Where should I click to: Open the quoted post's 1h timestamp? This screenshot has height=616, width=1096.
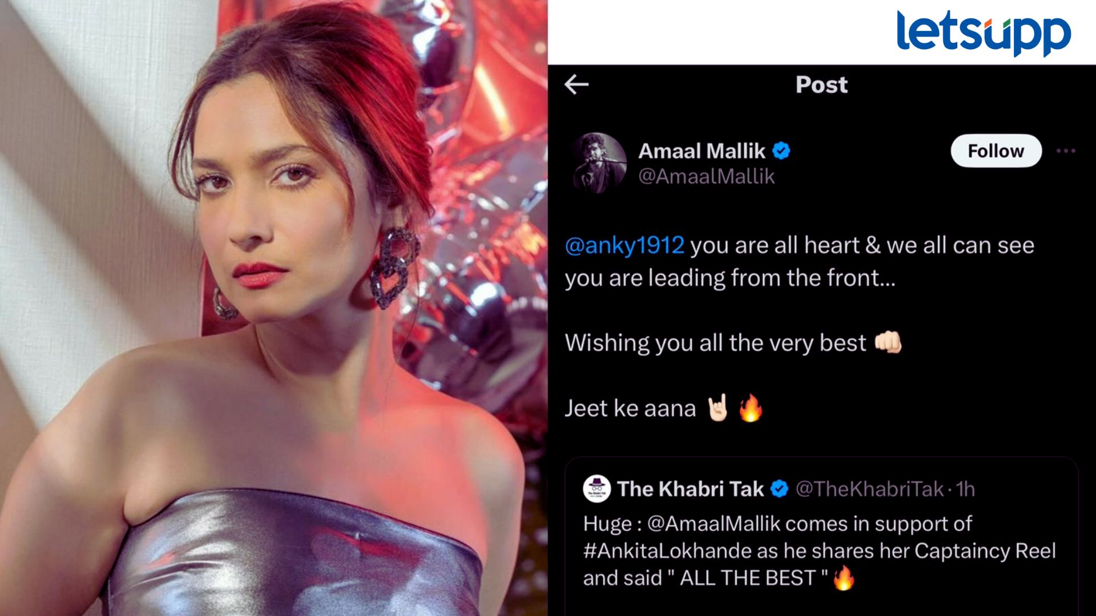click(x=965, y=489)
